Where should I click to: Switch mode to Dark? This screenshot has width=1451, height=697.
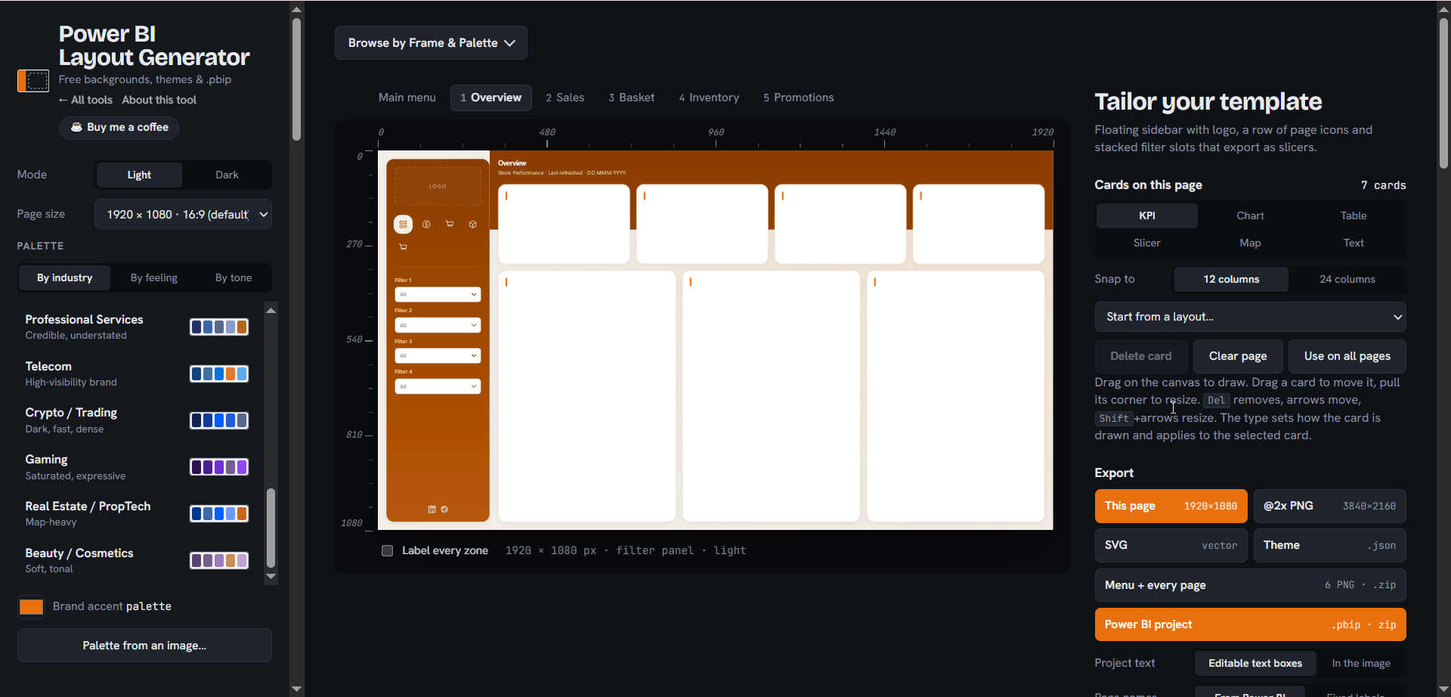(227, 175)
